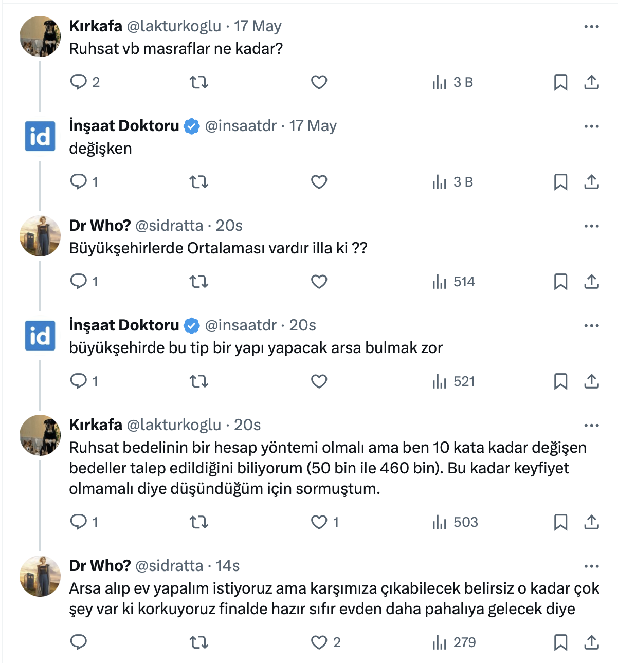Viewport: 618px width, 663px height.
Task: Share the first 'Ruhsat vb masraflar' tweet
Action: (591, 82)
